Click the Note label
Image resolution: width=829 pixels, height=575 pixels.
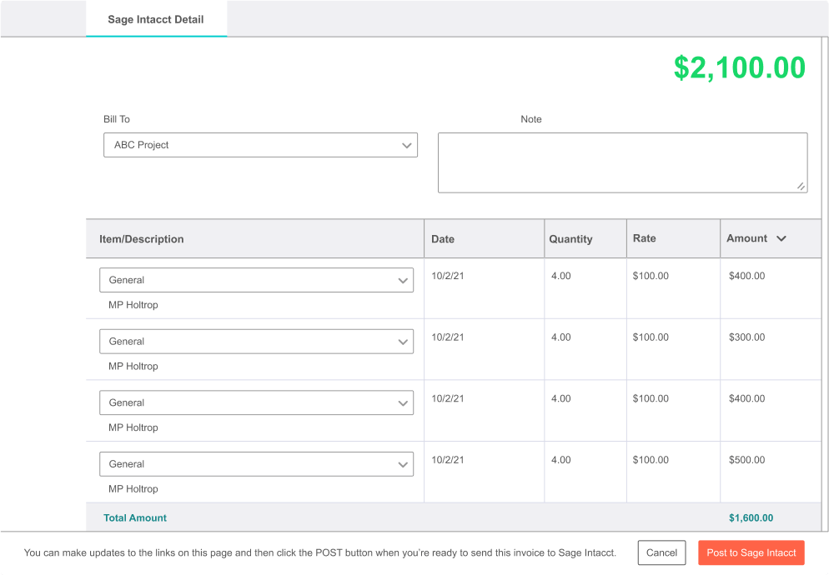point(530,119)
